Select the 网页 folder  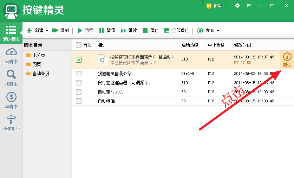tap(34, 64)
